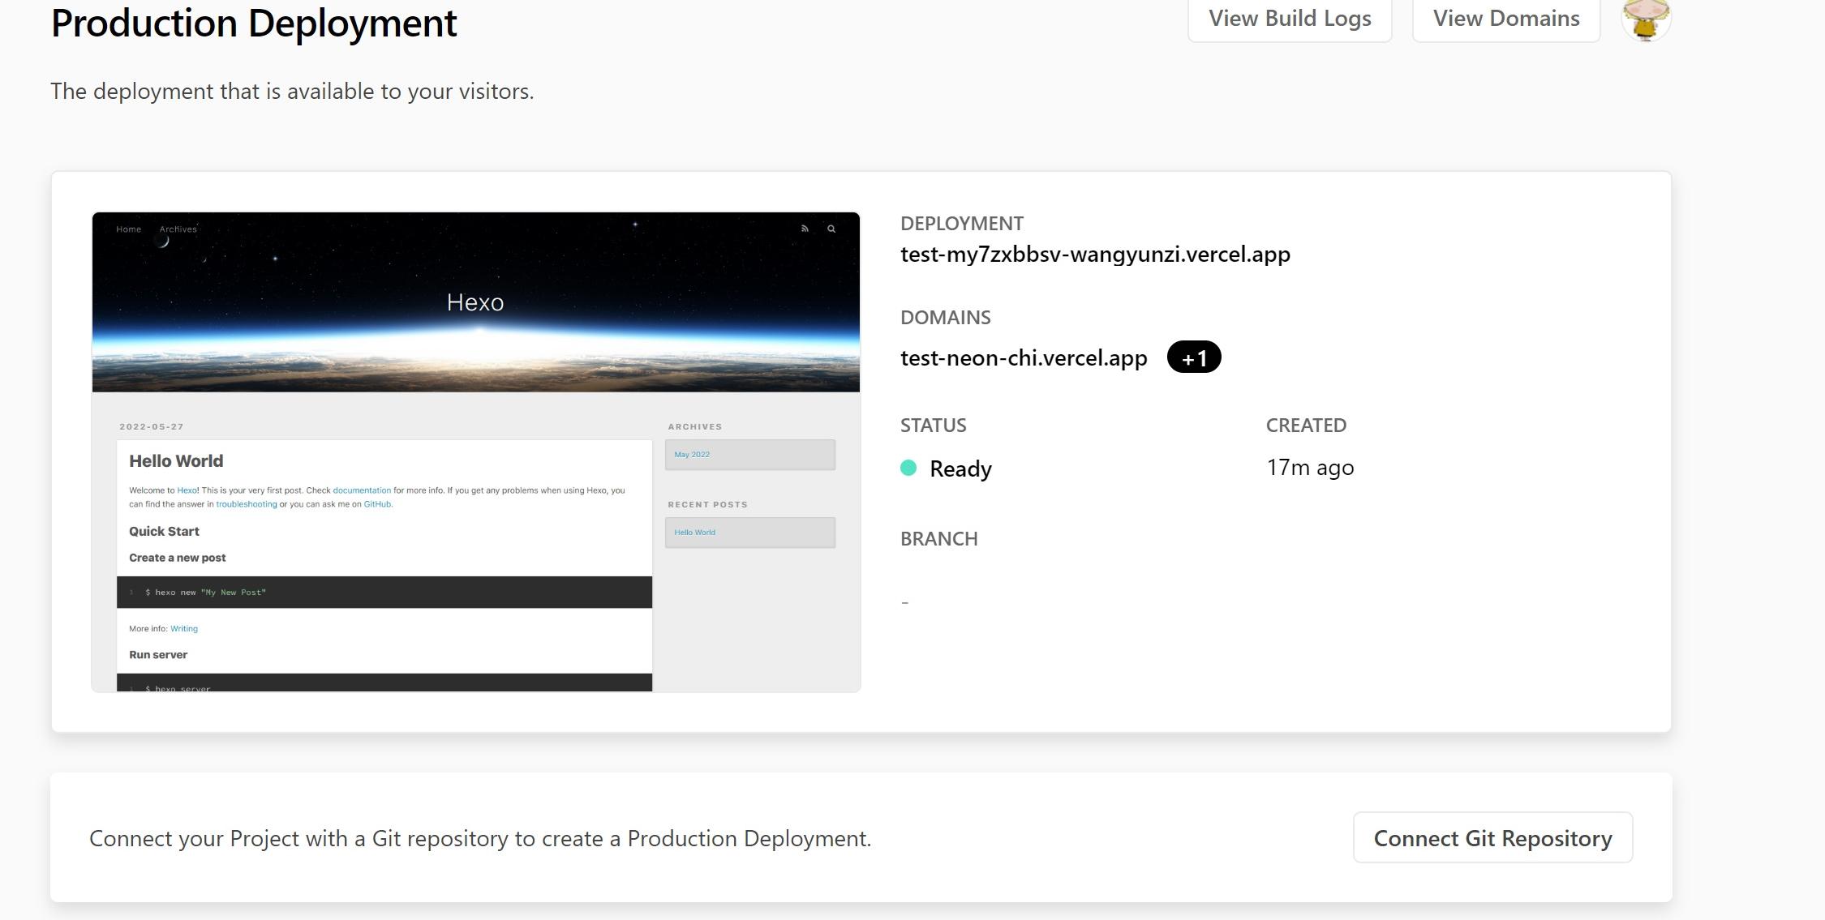1825x920 pixels.
Task: Click the Home link in preview
Action: point(128,229)
